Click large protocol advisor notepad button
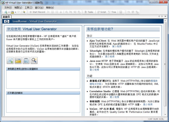Image resolution: width=169 pixels, height=122 pixels. click(26, 61)
